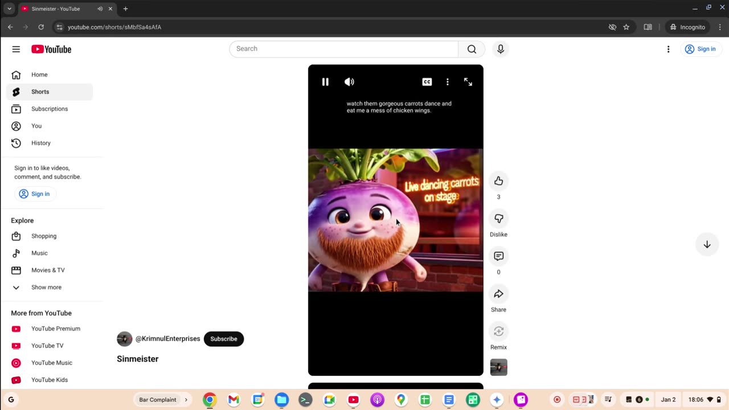Image resolution: width=729 pixels, height=410 pixels.
Task: Click the sidebar Sign in button
Action: (35, 194)
